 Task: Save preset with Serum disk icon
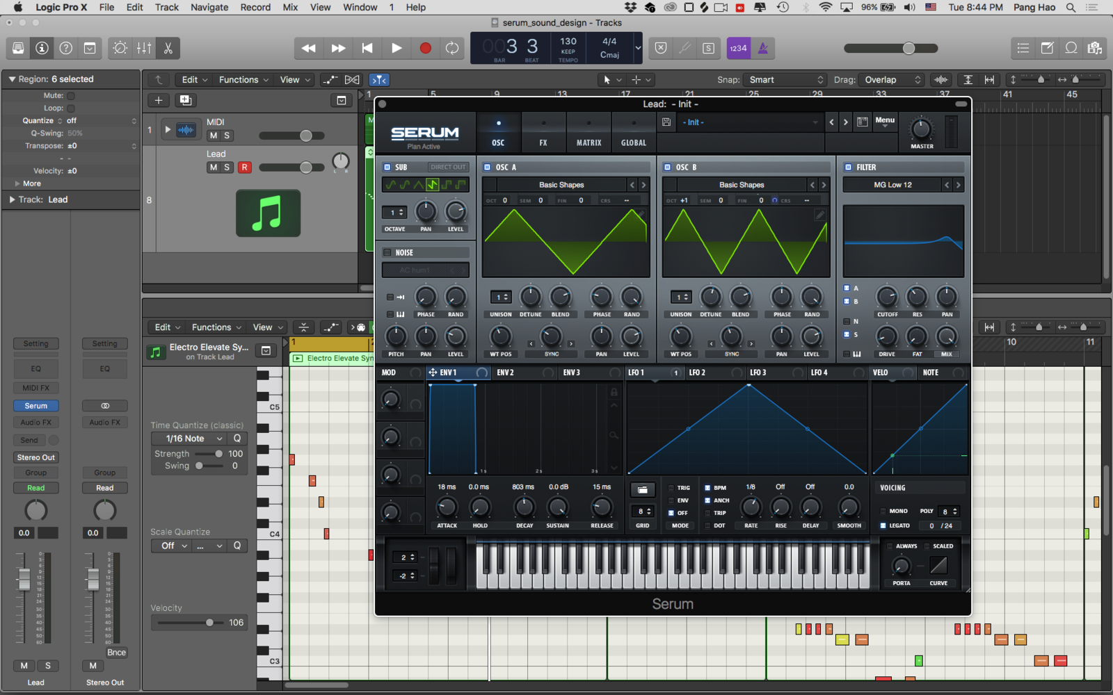tap(666, 122)
